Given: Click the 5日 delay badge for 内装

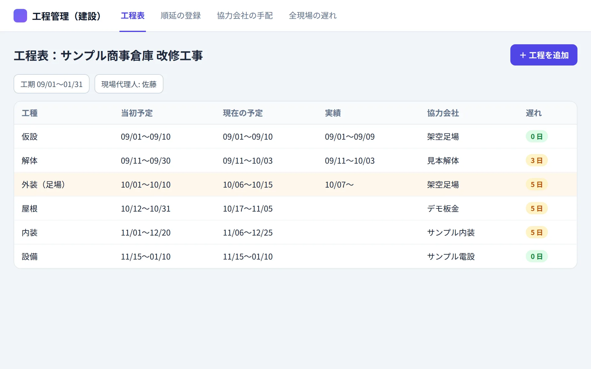Looking at the screenshot, I should (x=537, y=232).
